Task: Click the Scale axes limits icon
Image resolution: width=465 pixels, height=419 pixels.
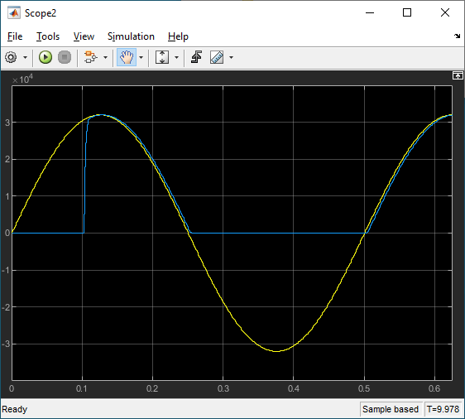Action: 162,57
